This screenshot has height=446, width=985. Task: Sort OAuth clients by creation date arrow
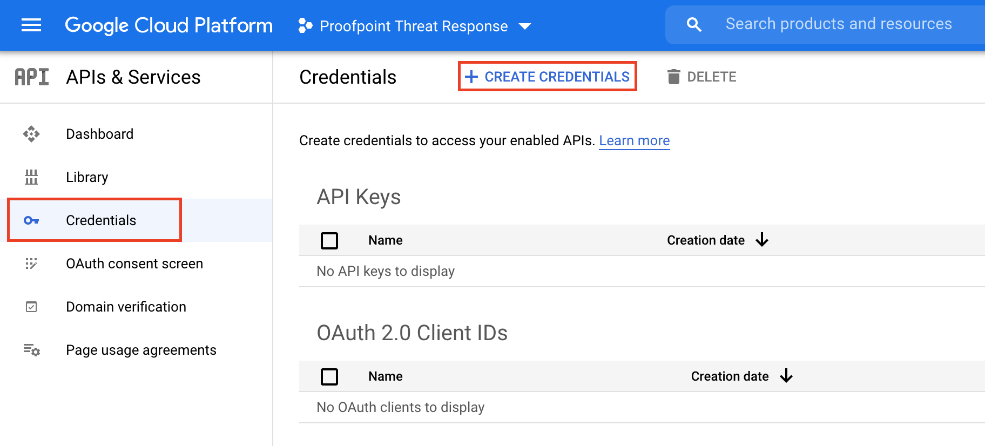[786, 376]
